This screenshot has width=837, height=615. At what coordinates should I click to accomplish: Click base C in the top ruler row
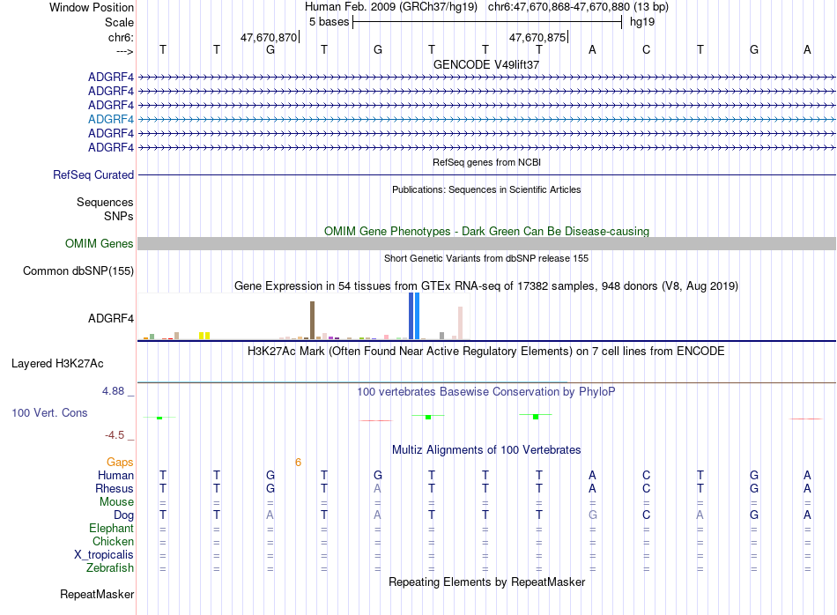click(647, 49)
